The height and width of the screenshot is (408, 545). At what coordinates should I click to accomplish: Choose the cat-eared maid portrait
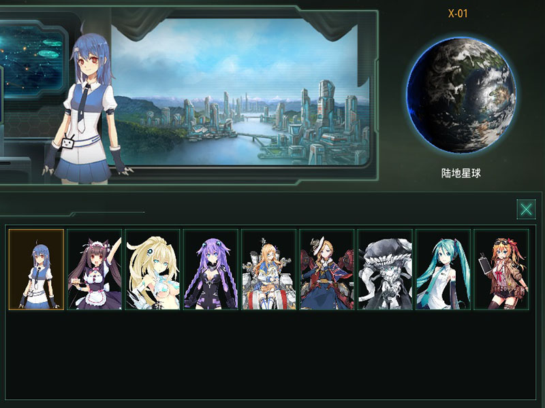tap(94, 269)
